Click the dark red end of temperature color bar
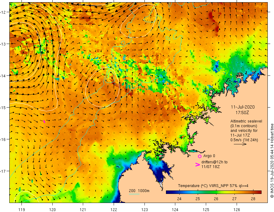 [x=259, y=192]
